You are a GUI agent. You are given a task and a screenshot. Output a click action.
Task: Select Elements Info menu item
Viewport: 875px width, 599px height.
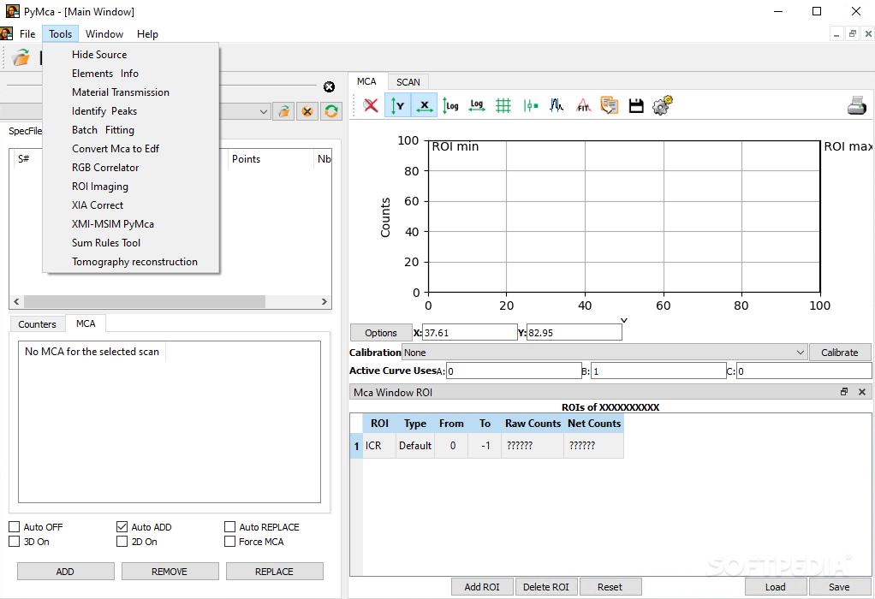[x=131, y=74]
